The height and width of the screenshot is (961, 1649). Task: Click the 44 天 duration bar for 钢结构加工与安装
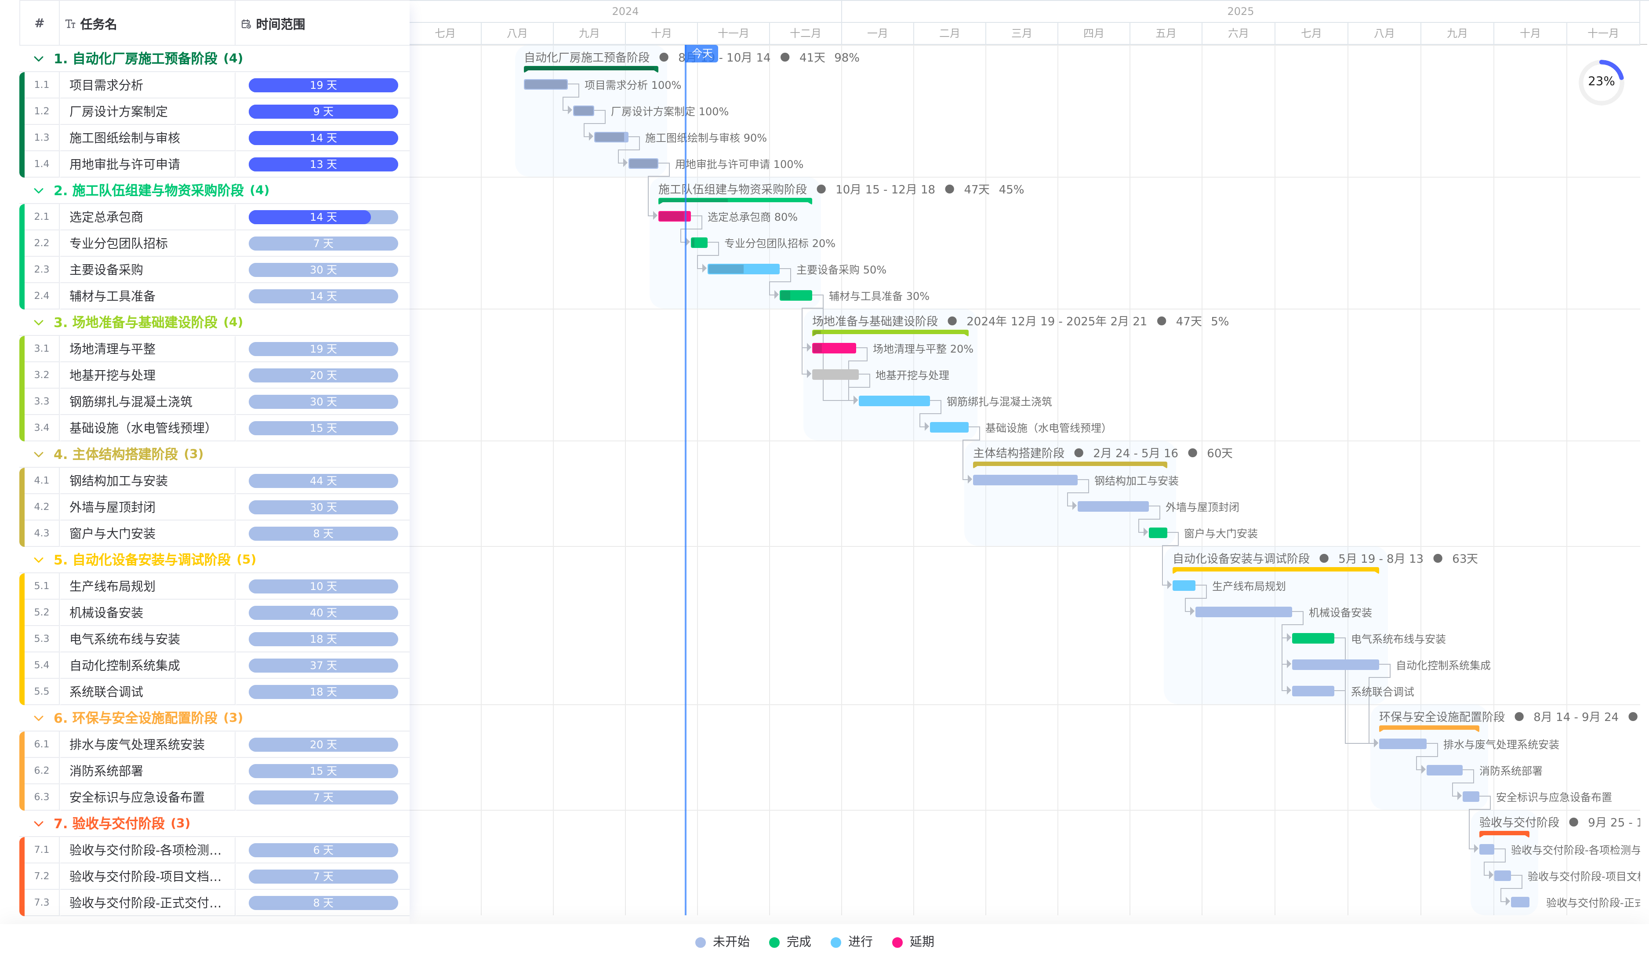click(x=323, y=480)
